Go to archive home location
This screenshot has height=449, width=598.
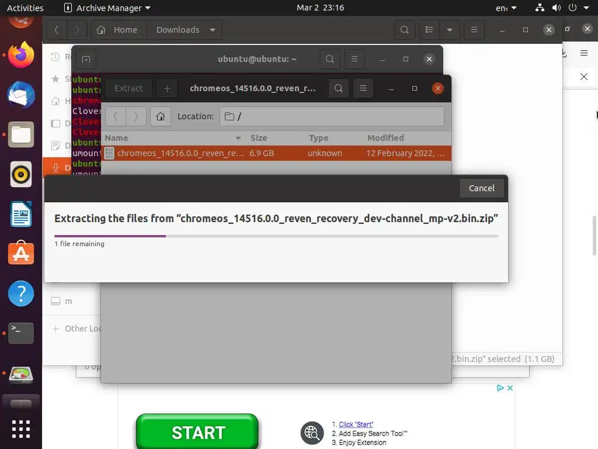click(161, 116)
